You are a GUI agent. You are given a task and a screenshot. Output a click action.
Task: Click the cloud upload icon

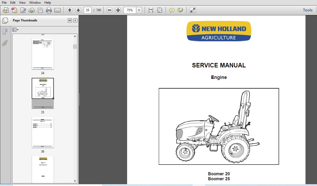click(x=32, y=10)
